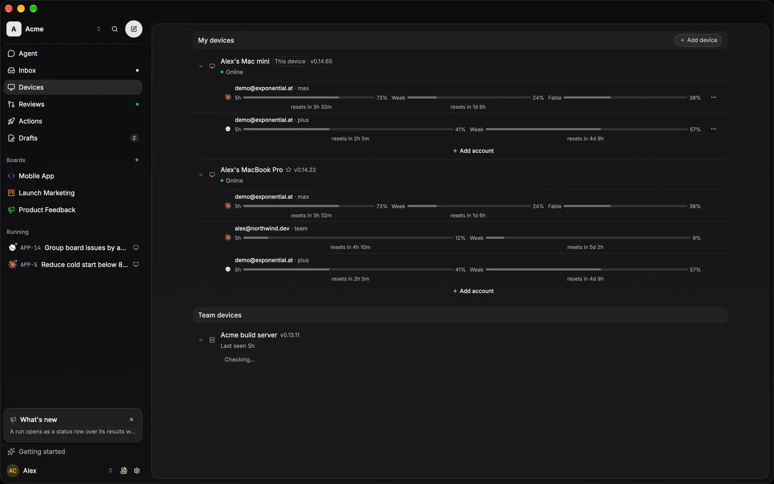The image size is (774, 484).
Task: Click Checking... status under build server
Action: (x=240, y=360)
